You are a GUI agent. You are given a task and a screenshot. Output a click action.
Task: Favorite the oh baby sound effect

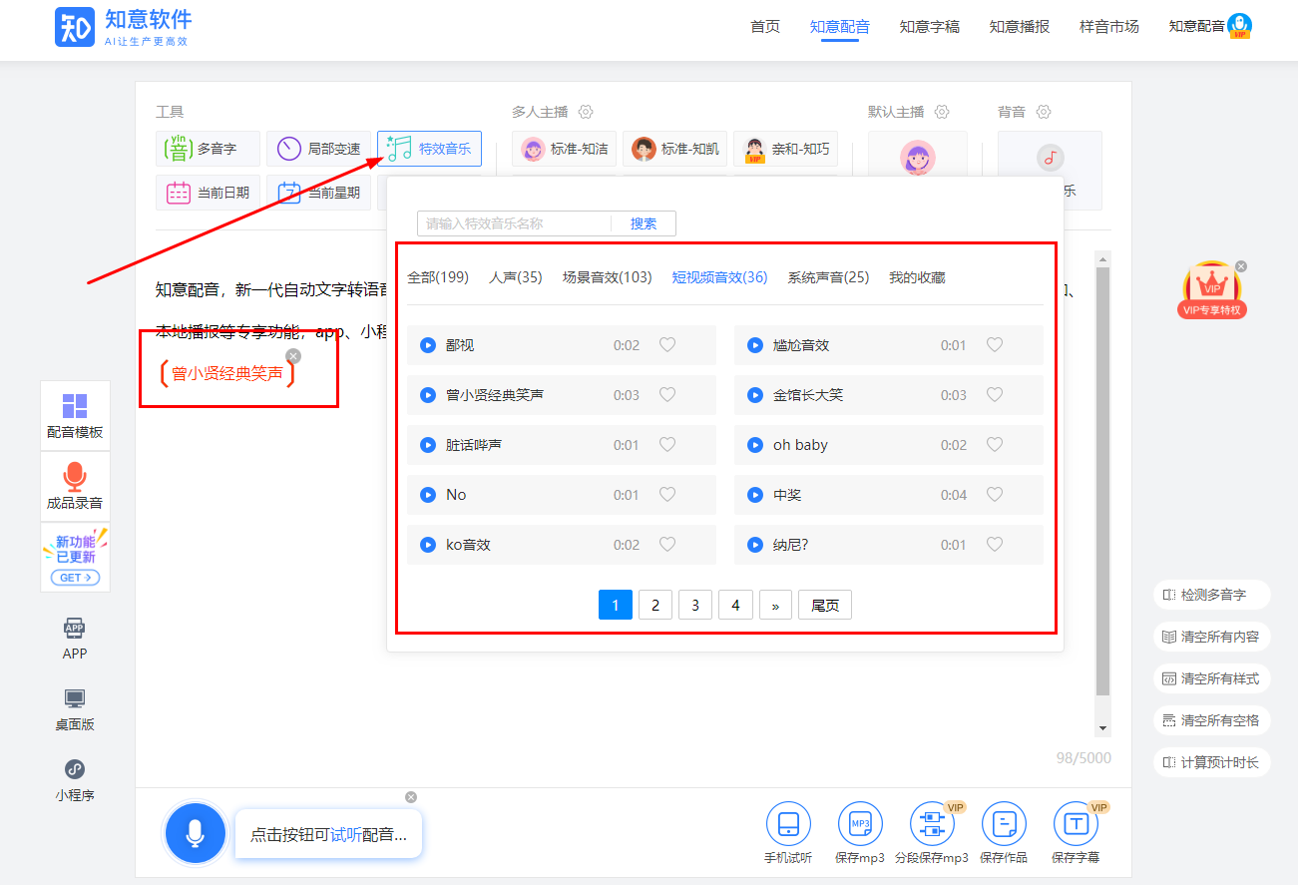[995, 445]
